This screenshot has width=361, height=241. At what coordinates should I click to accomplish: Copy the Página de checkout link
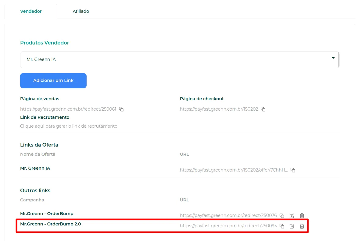(263, 109)
